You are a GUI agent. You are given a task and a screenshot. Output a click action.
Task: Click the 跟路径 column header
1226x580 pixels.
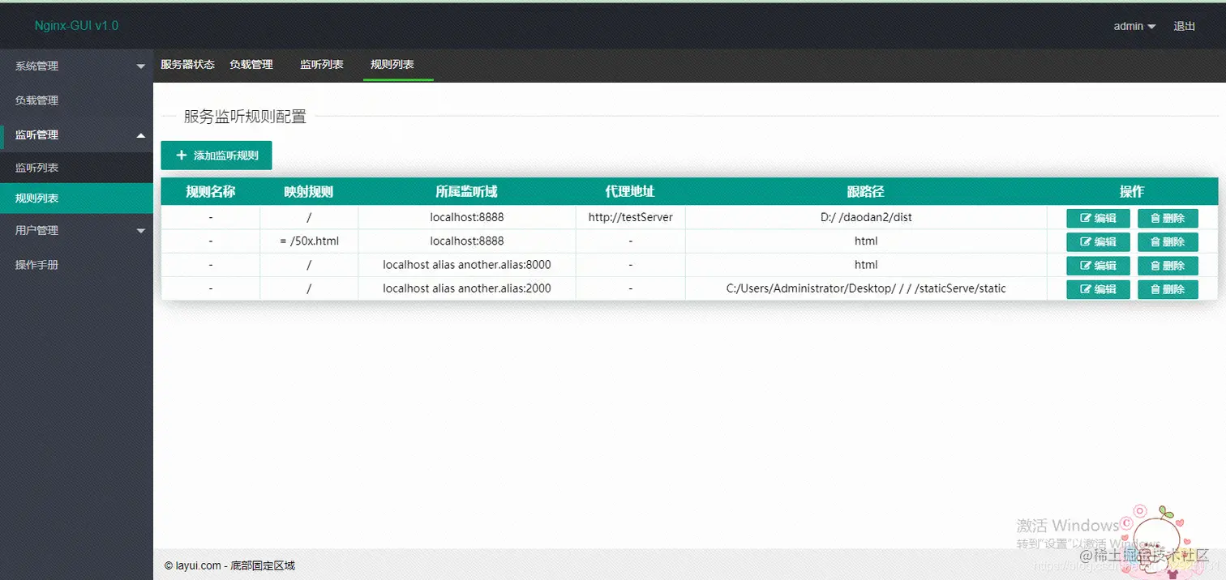(x=866, y=192)
